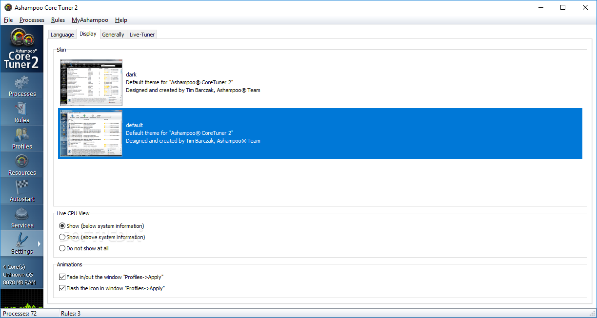Viewport: 597px width, 318px height.
Task: Click the '8078 MB RAM' info text
Action: tap(20, 282)
